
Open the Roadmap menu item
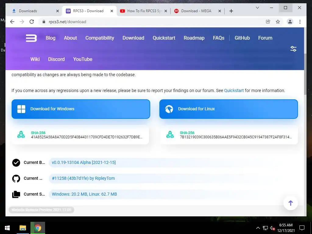tap(194, 38)
